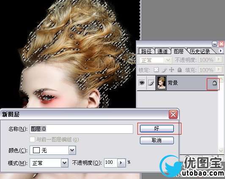Image resolution: width=225 pixels, height=179 pixels.
Task: Select the lock all padlock icon
Action: coord(179,70)
